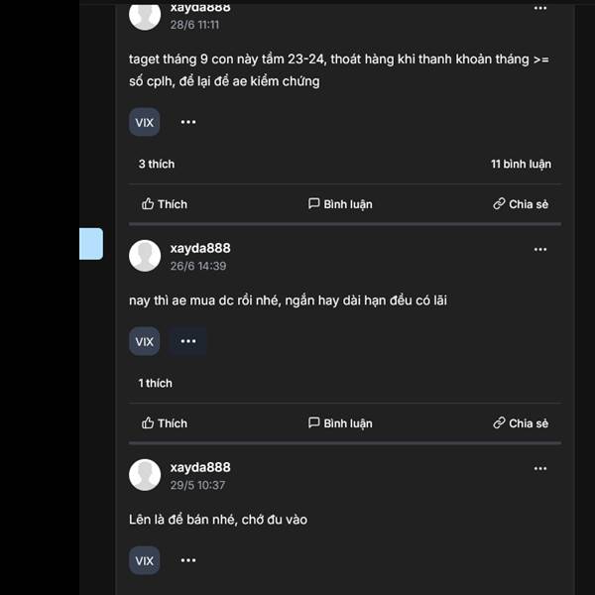Expand highlighted more-tags dots in second post
This screenshot has width=595, height=595.
coord(188,341)
